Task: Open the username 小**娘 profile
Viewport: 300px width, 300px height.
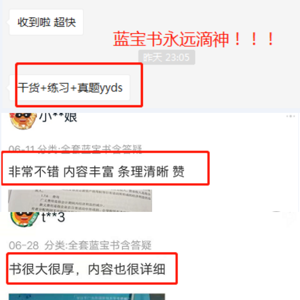Action: point(58,117)
